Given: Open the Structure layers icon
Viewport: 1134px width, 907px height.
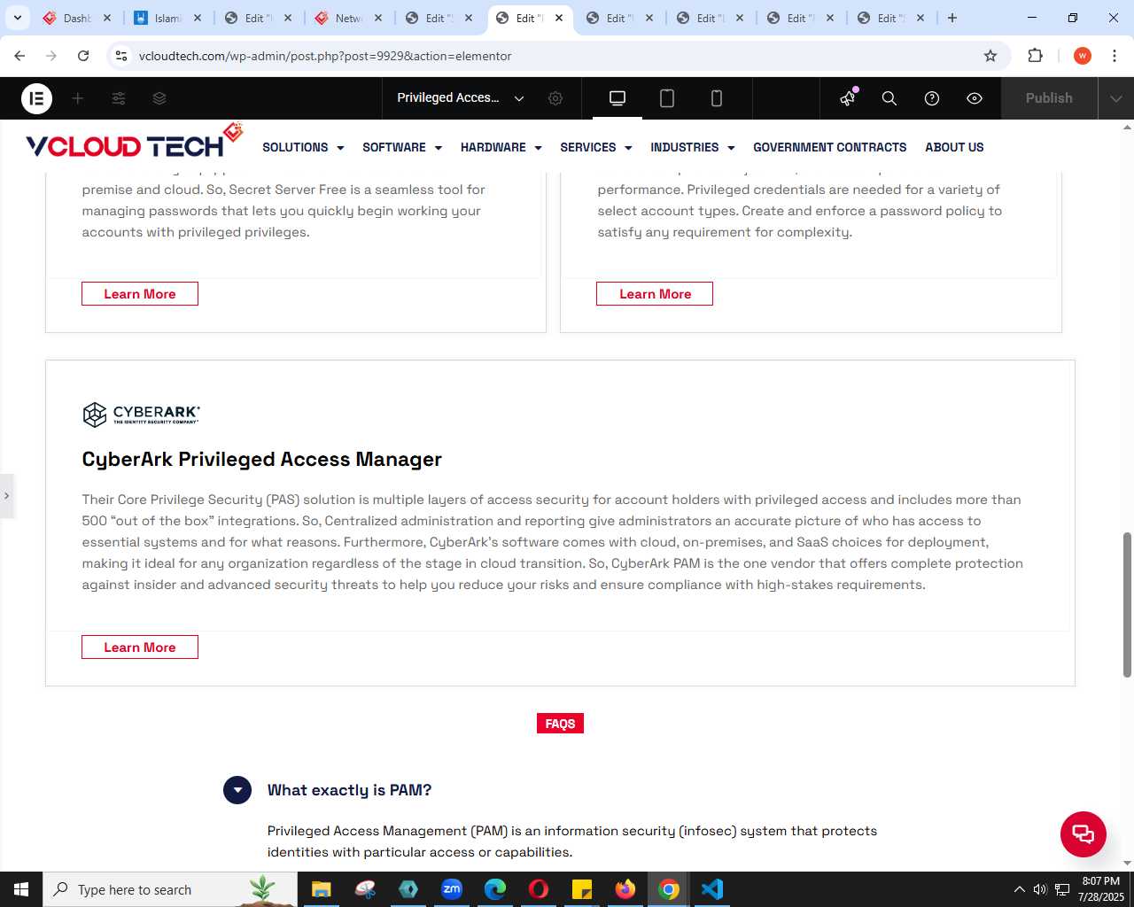Looking at the screenshot, I should (x=159, y=98).
